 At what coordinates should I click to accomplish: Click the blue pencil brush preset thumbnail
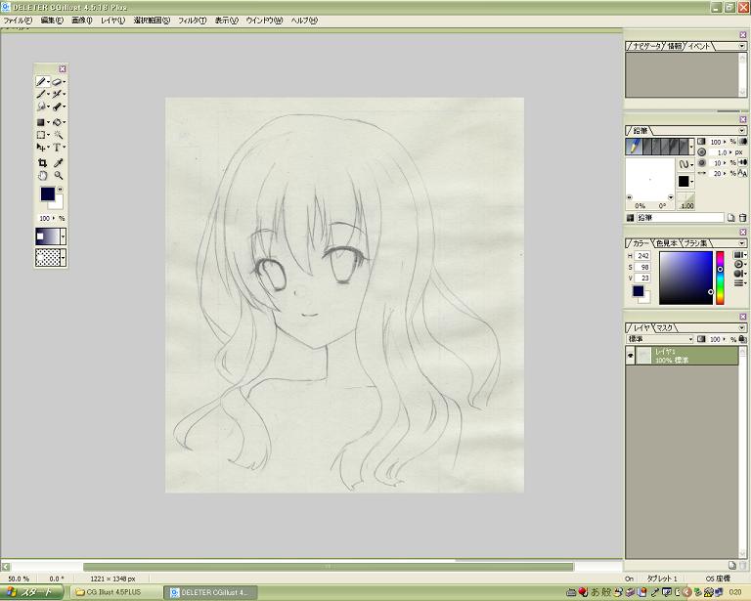coord(634,147)
